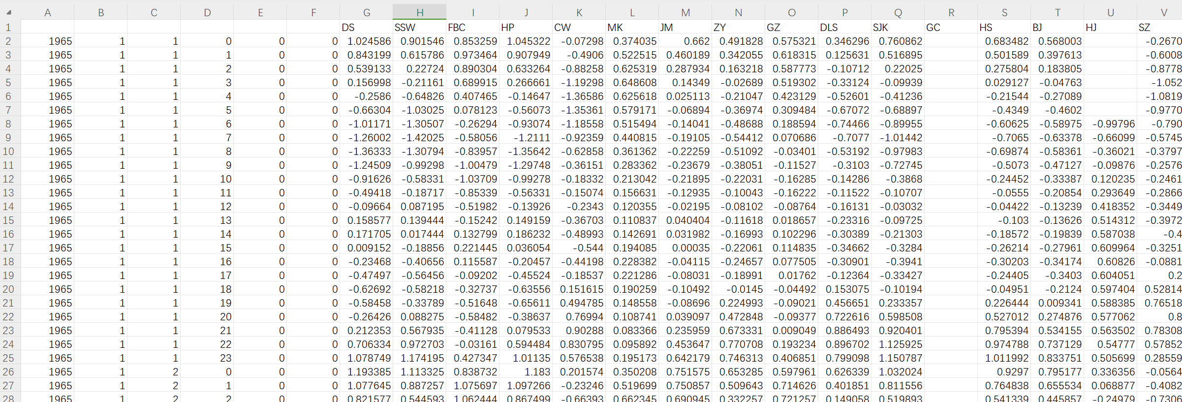This screenshot has height=402, width=1182.
Task: Click the DLS header cell
Action: 844,28
